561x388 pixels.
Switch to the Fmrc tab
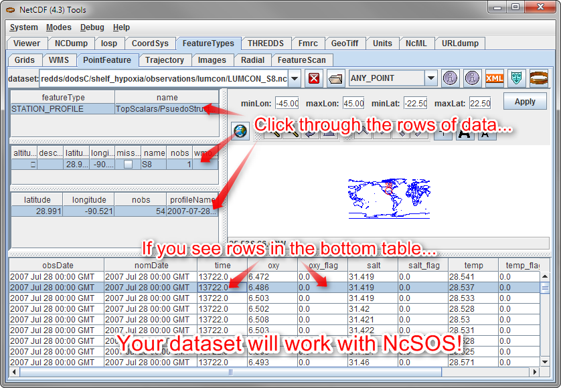pyautogui.click(x=308, y=43)
